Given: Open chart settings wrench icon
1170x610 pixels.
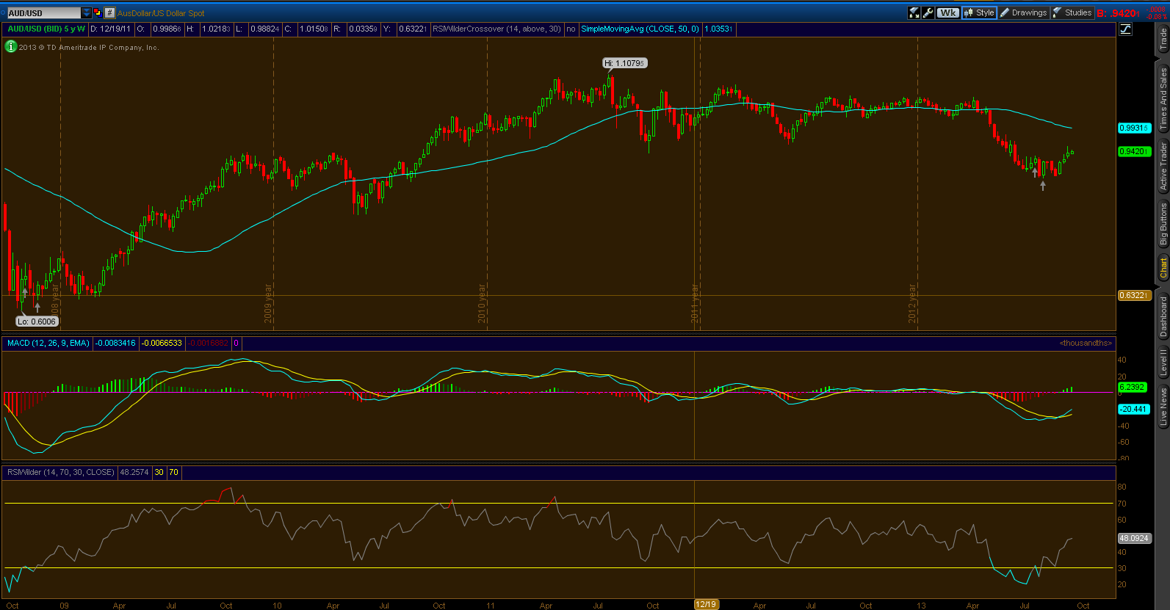Looking at the screenshot, I should pos(928,12).
